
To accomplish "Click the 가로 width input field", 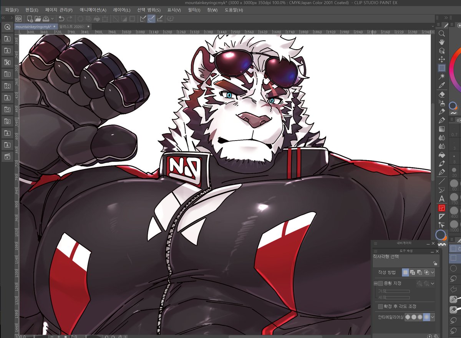I will [397, 291].
